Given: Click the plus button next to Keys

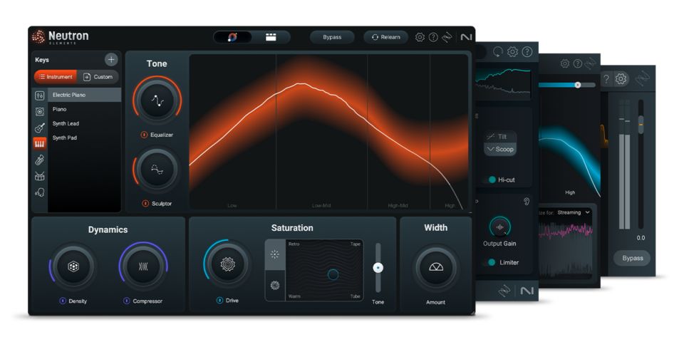Looking at the screenshot, I should [x=111, y=60].
